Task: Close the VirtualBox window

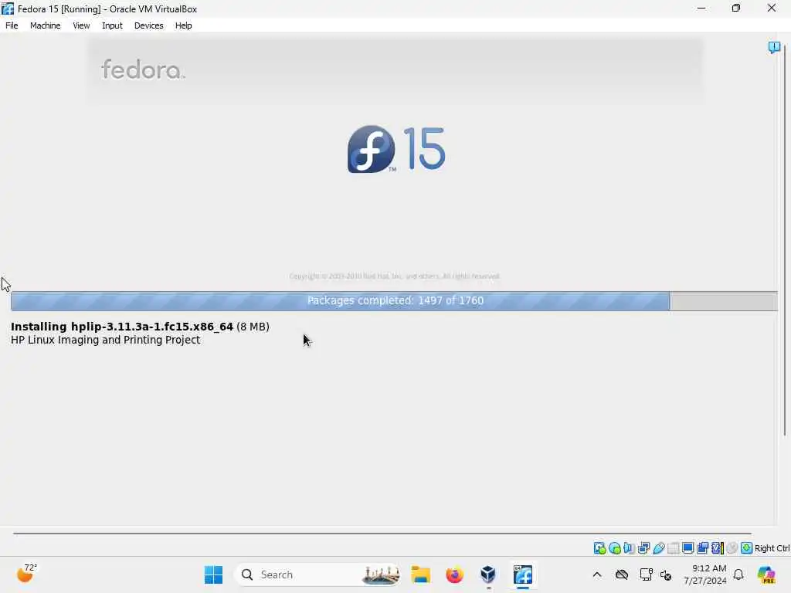Action: (772, 8)
